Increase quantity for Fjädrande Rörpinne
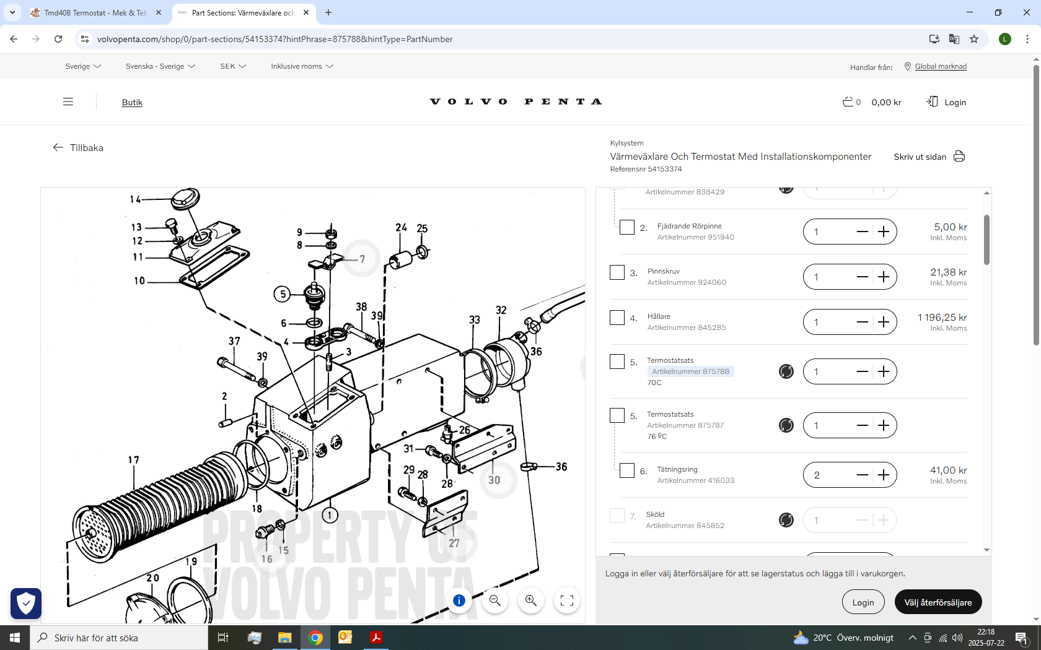 pos(884,232)
